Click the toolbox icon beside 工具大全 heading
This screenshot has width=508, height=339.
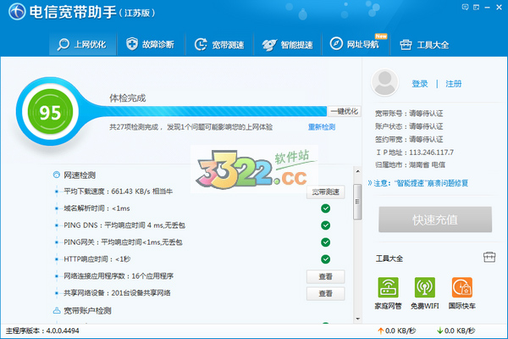(x=489, y=258)
